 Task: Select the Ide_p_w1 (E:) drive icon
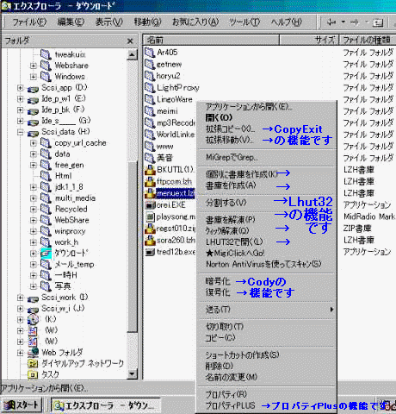point(33,99)
